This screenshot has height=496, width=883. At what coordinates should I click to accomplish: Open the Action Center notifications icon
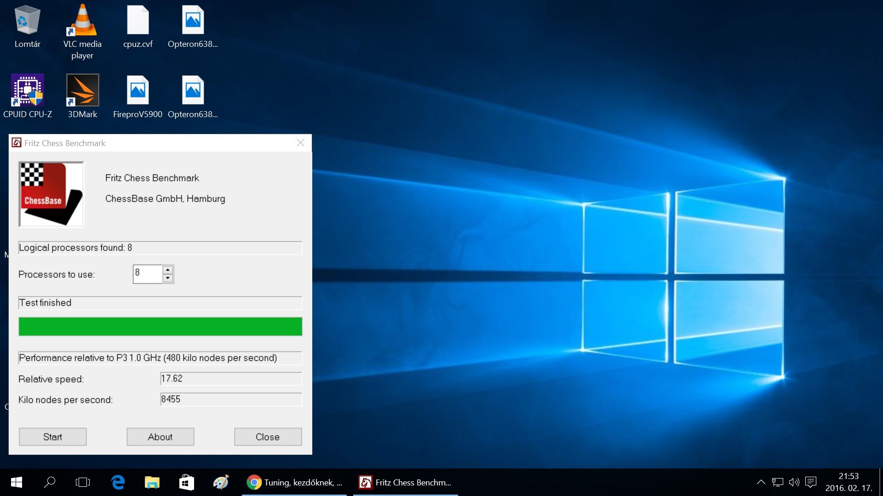tap(811, 482)
